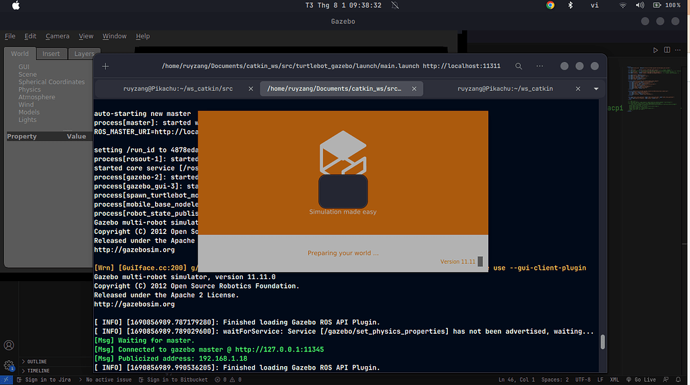Select Atmosphere in the World tree

tap(37, 97)
